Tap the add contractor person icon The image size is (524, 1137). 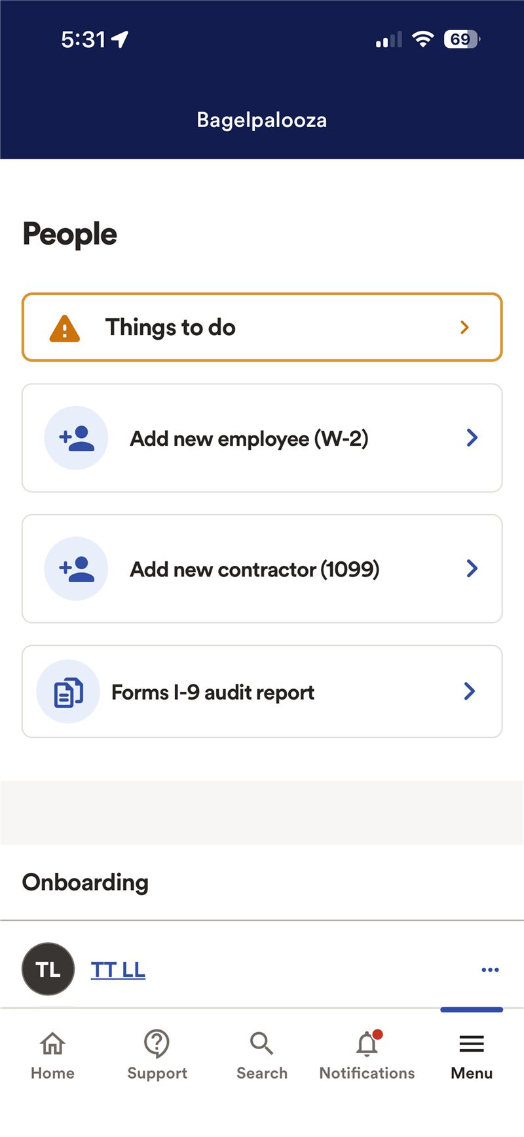point(76,568)
